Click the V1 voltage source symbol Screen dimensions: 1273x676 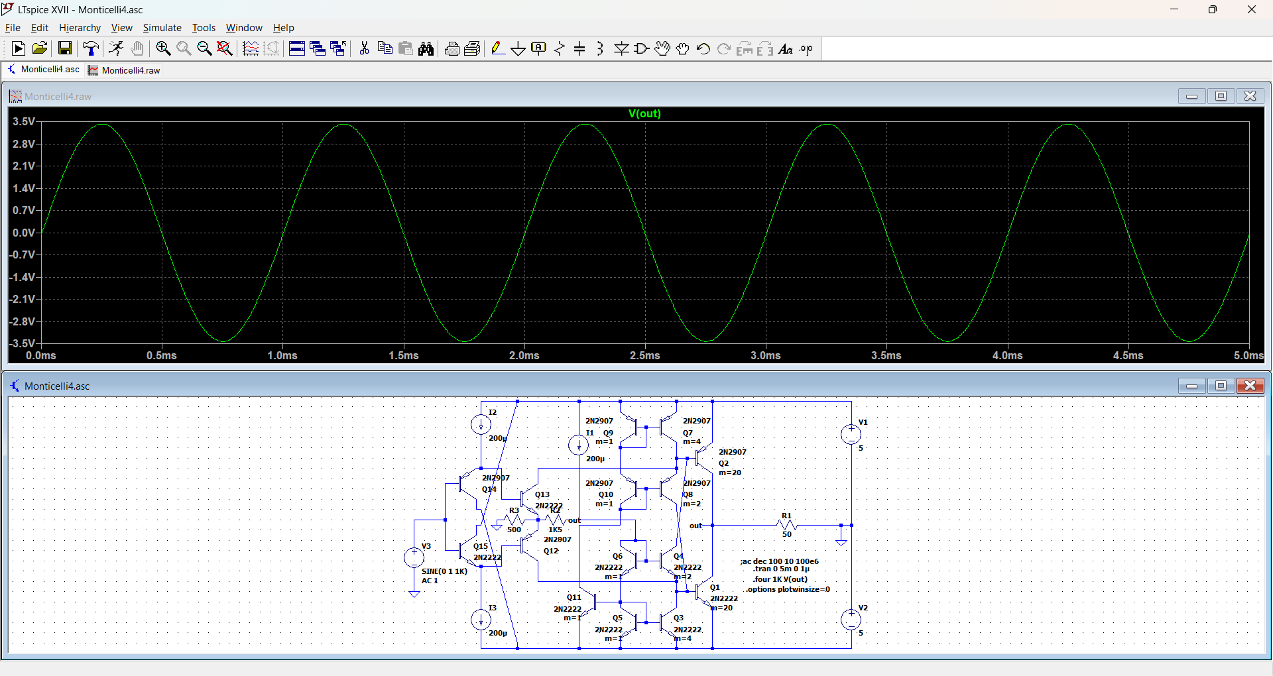click(x=851, y=435)
